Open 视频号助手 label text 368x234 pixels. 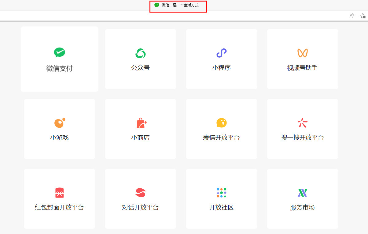tap(303, 68)
